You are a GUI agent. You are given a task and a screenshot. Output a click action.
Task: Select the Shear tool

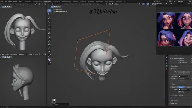click(49, 60)
